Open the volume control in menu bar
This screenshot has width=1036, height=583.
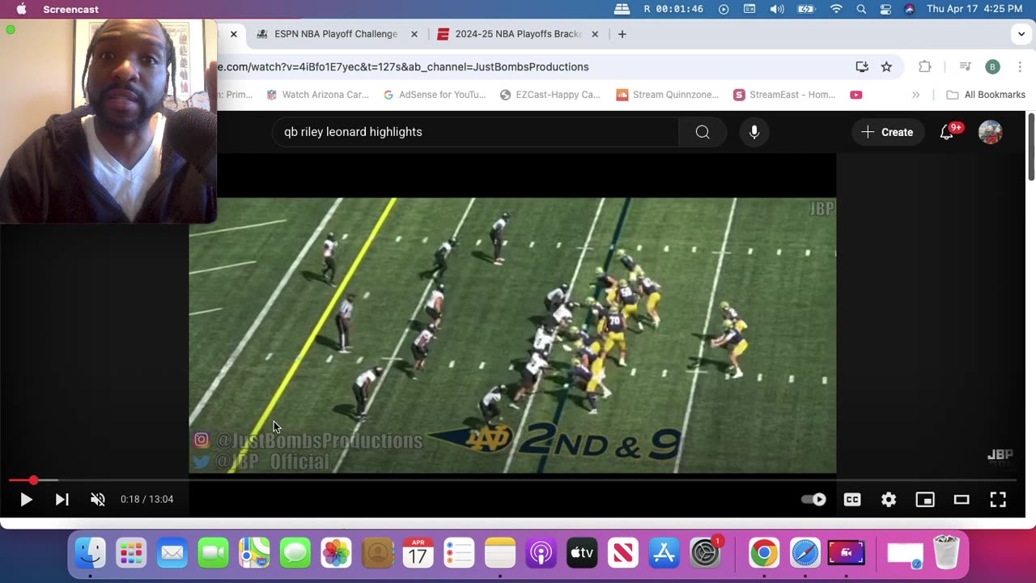pyautogui.click(x=777, y=9)
